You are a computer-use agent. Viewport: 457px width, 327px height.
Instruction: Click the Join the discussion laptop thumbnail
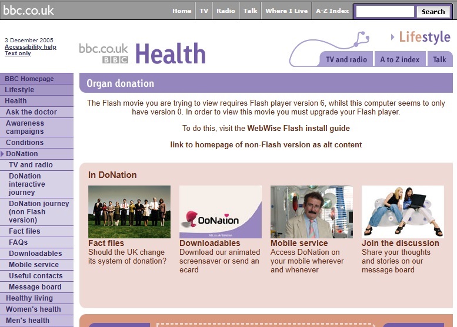403,212
